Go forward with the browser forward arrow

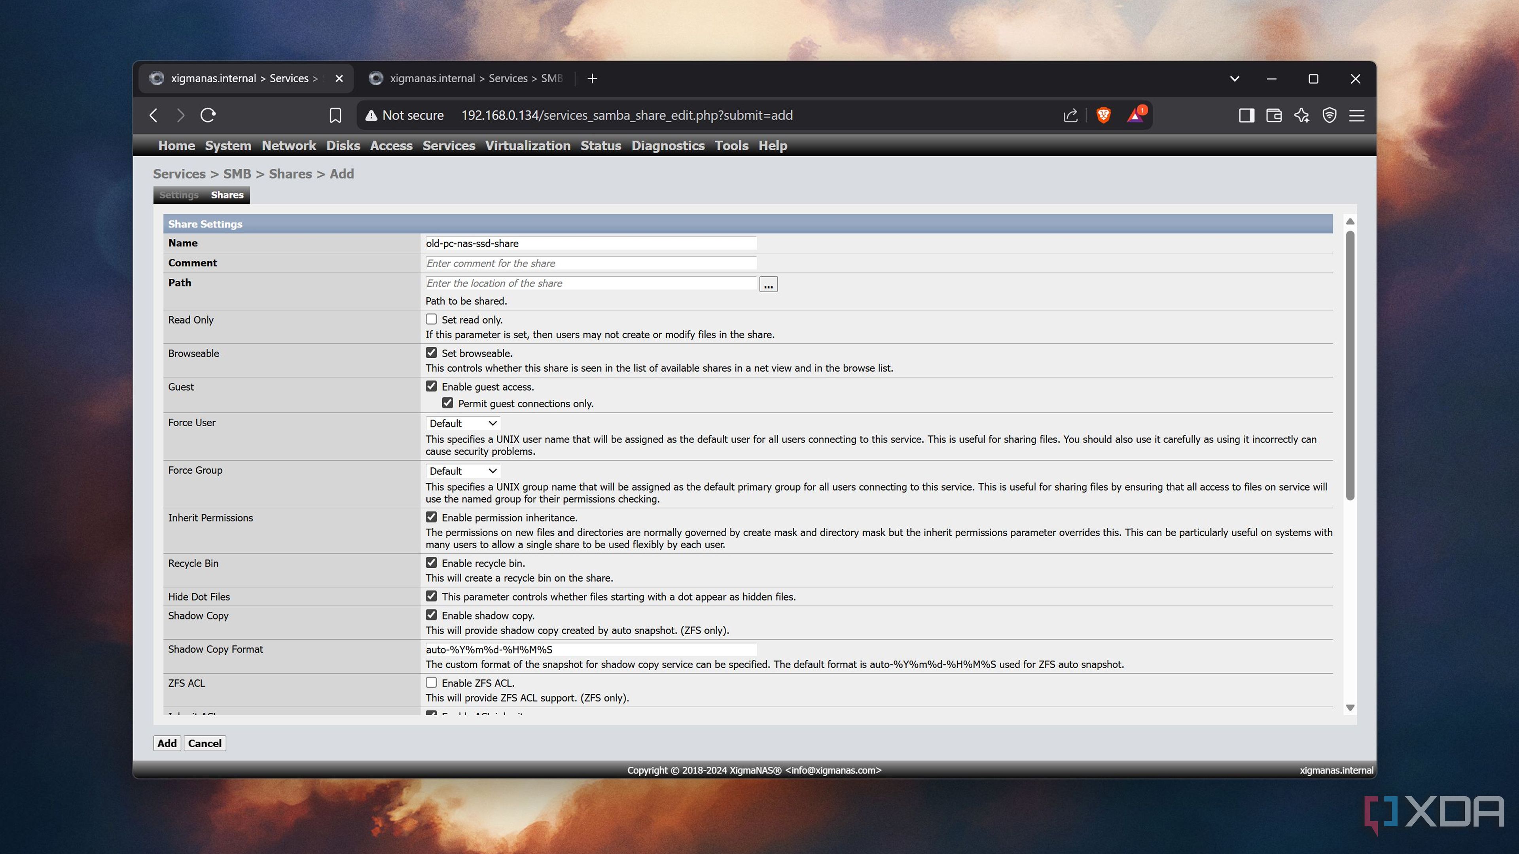(180, 115)
